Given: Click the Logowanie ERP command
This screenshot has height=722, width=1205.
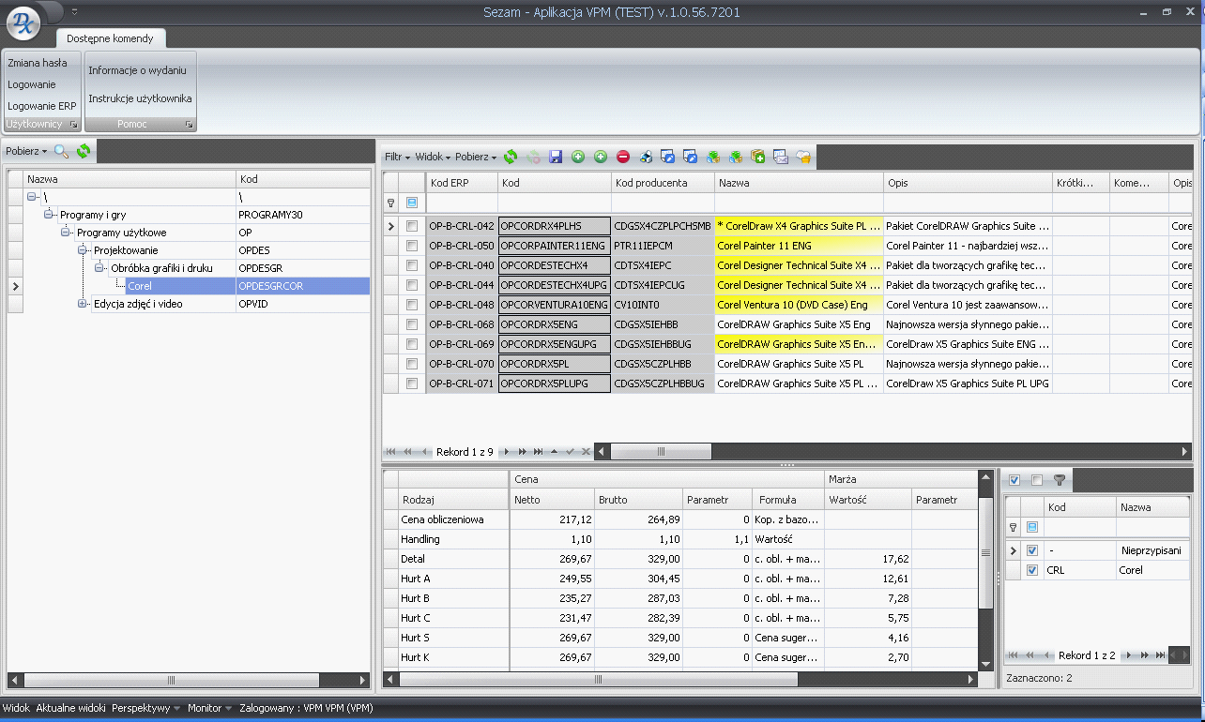Looking at the screenshot, I should pyautogui.click(x=42, y=106).
